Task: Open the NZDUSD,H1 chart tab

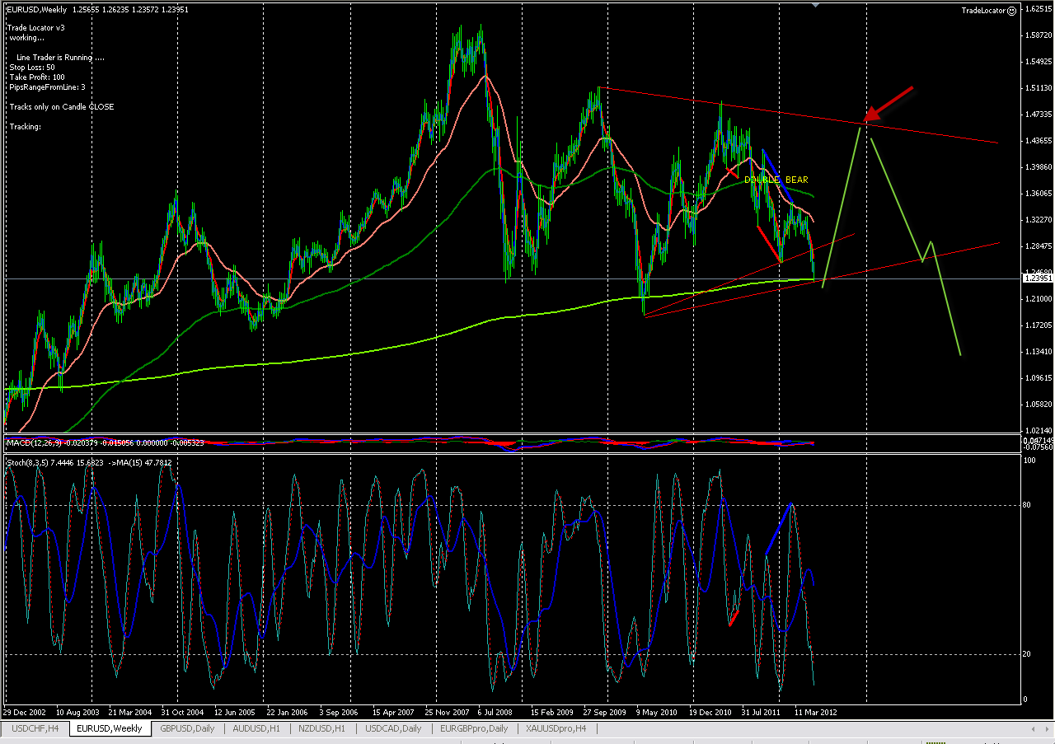Action: coord(322,728)
